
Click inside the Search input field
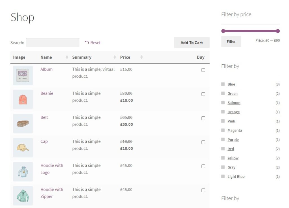[52, 42]
